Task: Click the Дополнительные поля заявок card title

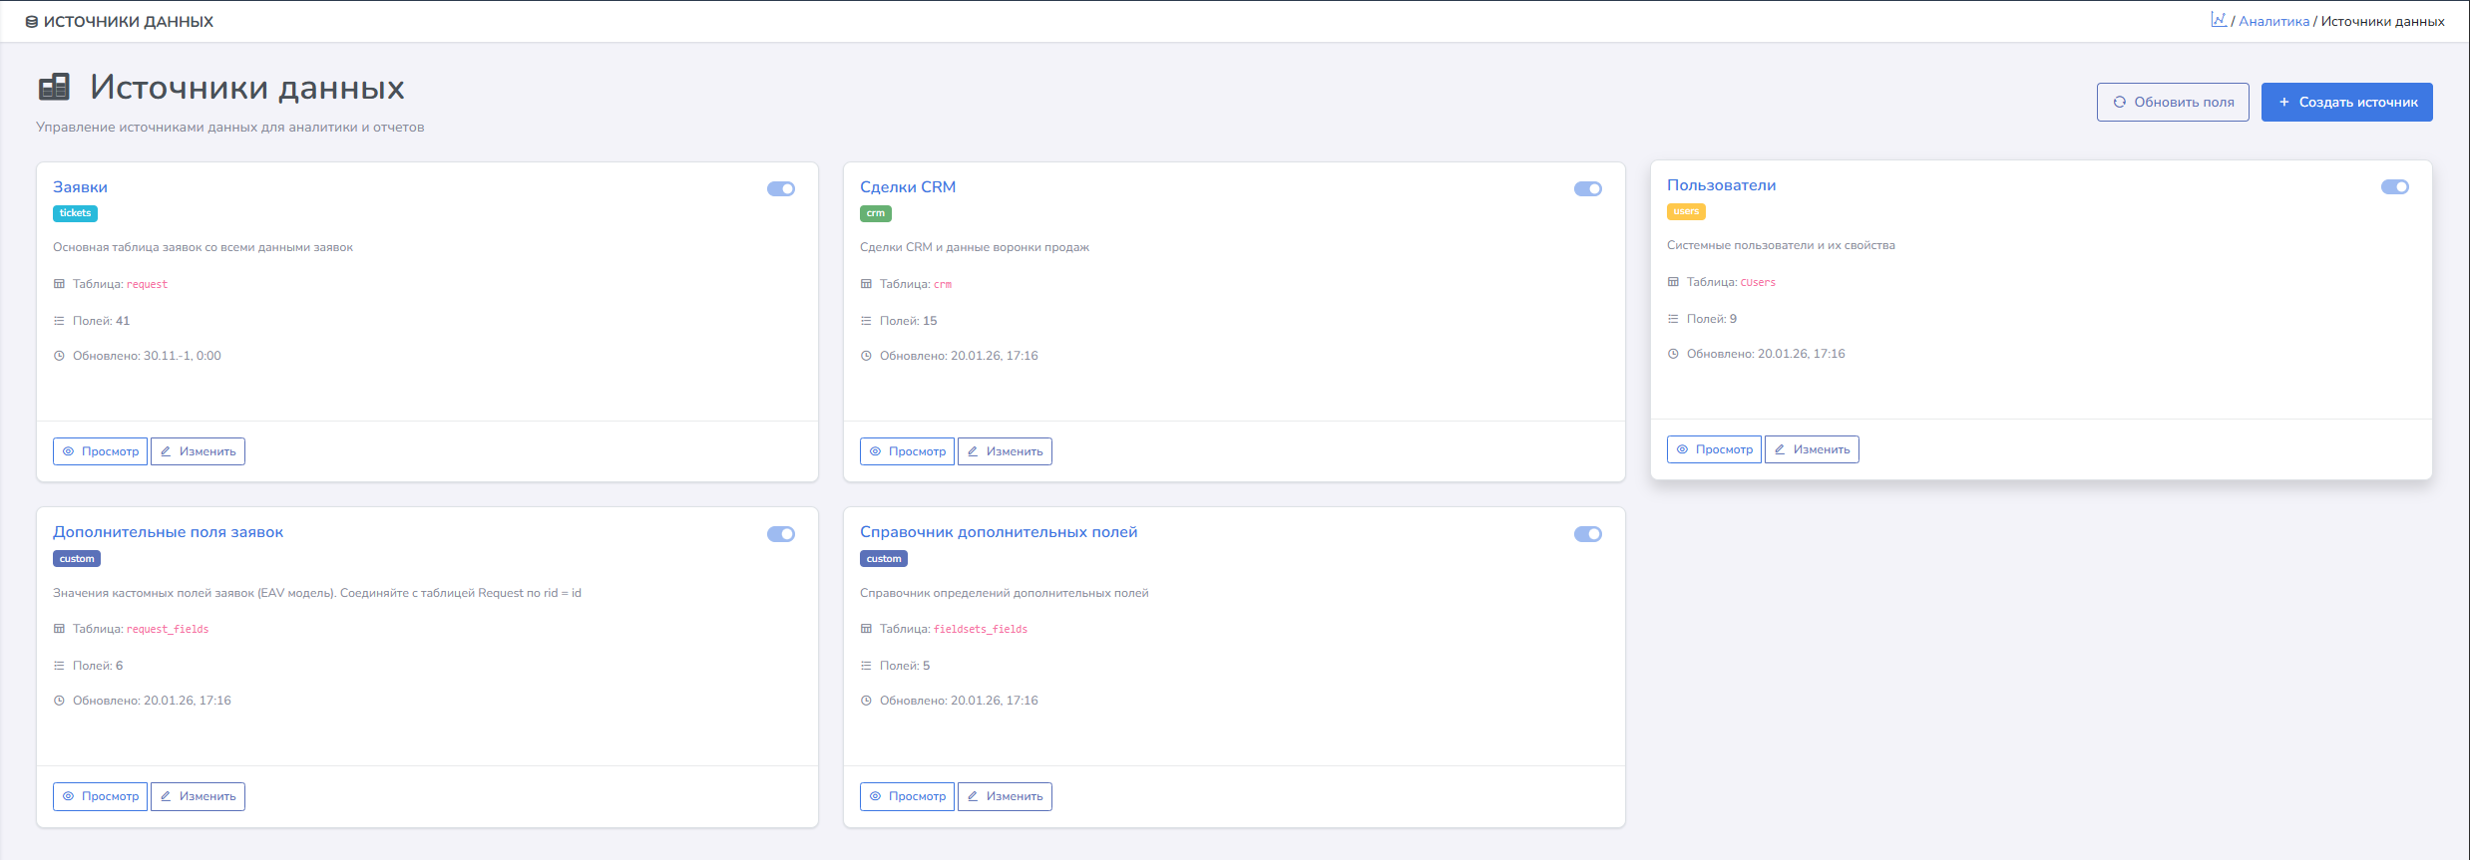Action: (x=168, y=532)
